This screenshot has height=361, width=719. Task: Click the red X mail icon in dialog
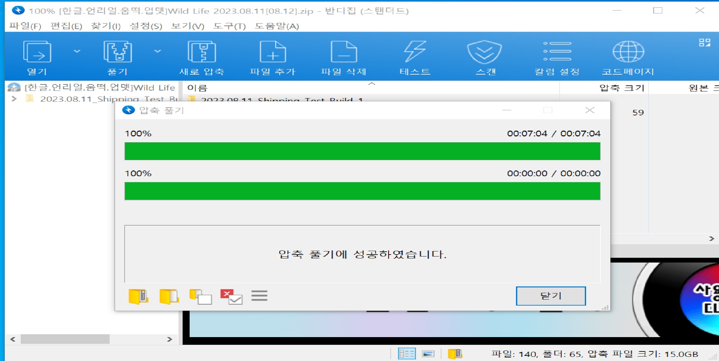tap(231, 297)
